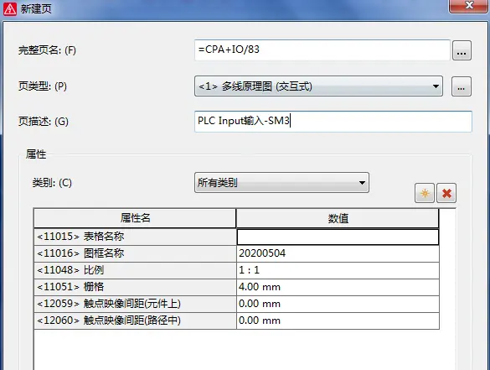
Task: Select the <12060> 触点映像间距(路径中) row
Action: pos(135,320)
